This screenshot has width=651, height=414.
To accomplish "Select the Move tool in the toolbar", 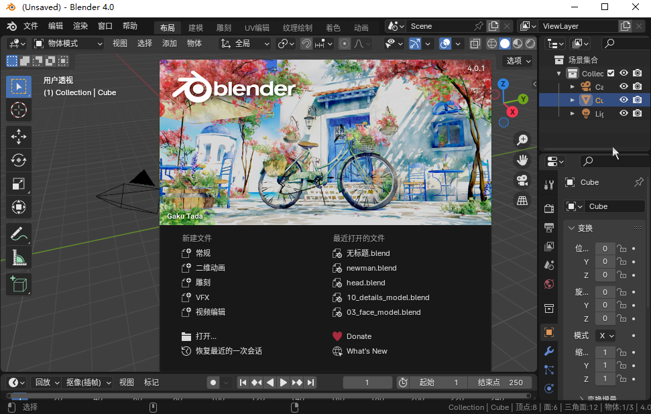I will click(x=19, y=136).
